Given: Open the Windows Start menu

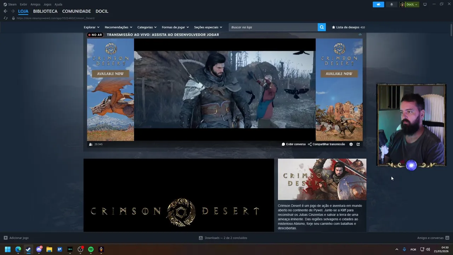Looking at the screenshot, I should point(7,249).
